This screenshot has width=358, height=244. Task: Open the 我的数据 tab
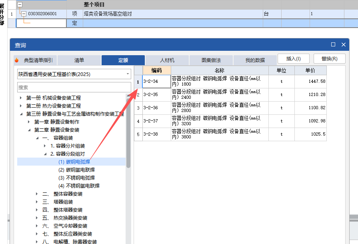click(x=255, y=60)
